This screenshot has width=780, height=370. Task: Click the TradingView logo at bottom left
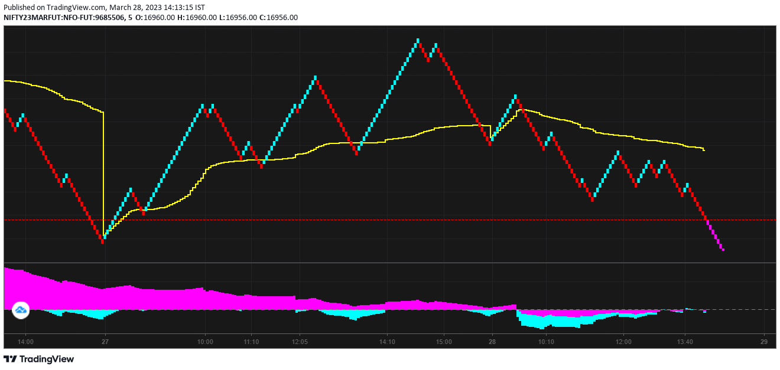pos(39,359)
